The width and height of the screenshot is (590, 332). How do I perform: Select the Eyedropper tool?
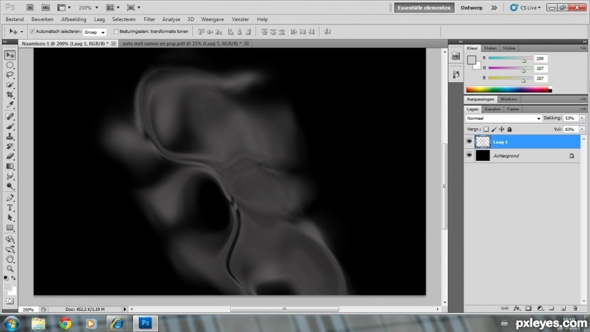pyautogui.click(x=10, y=104)
